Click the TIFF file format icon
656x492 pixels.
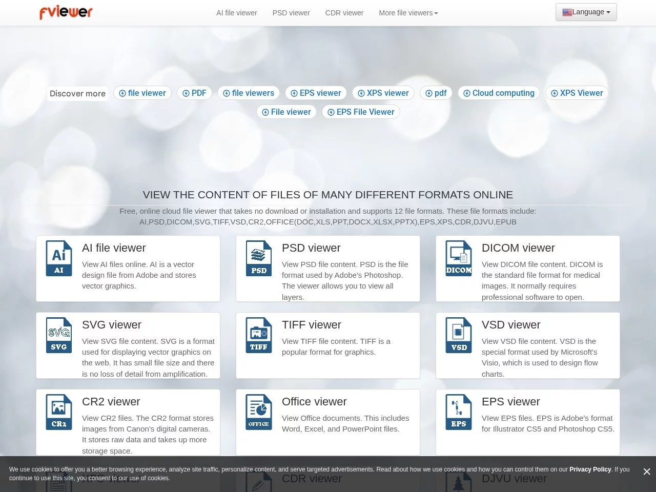point(259,335)
